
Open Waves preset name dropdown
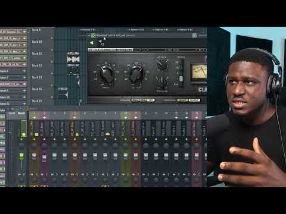[173, 50]
